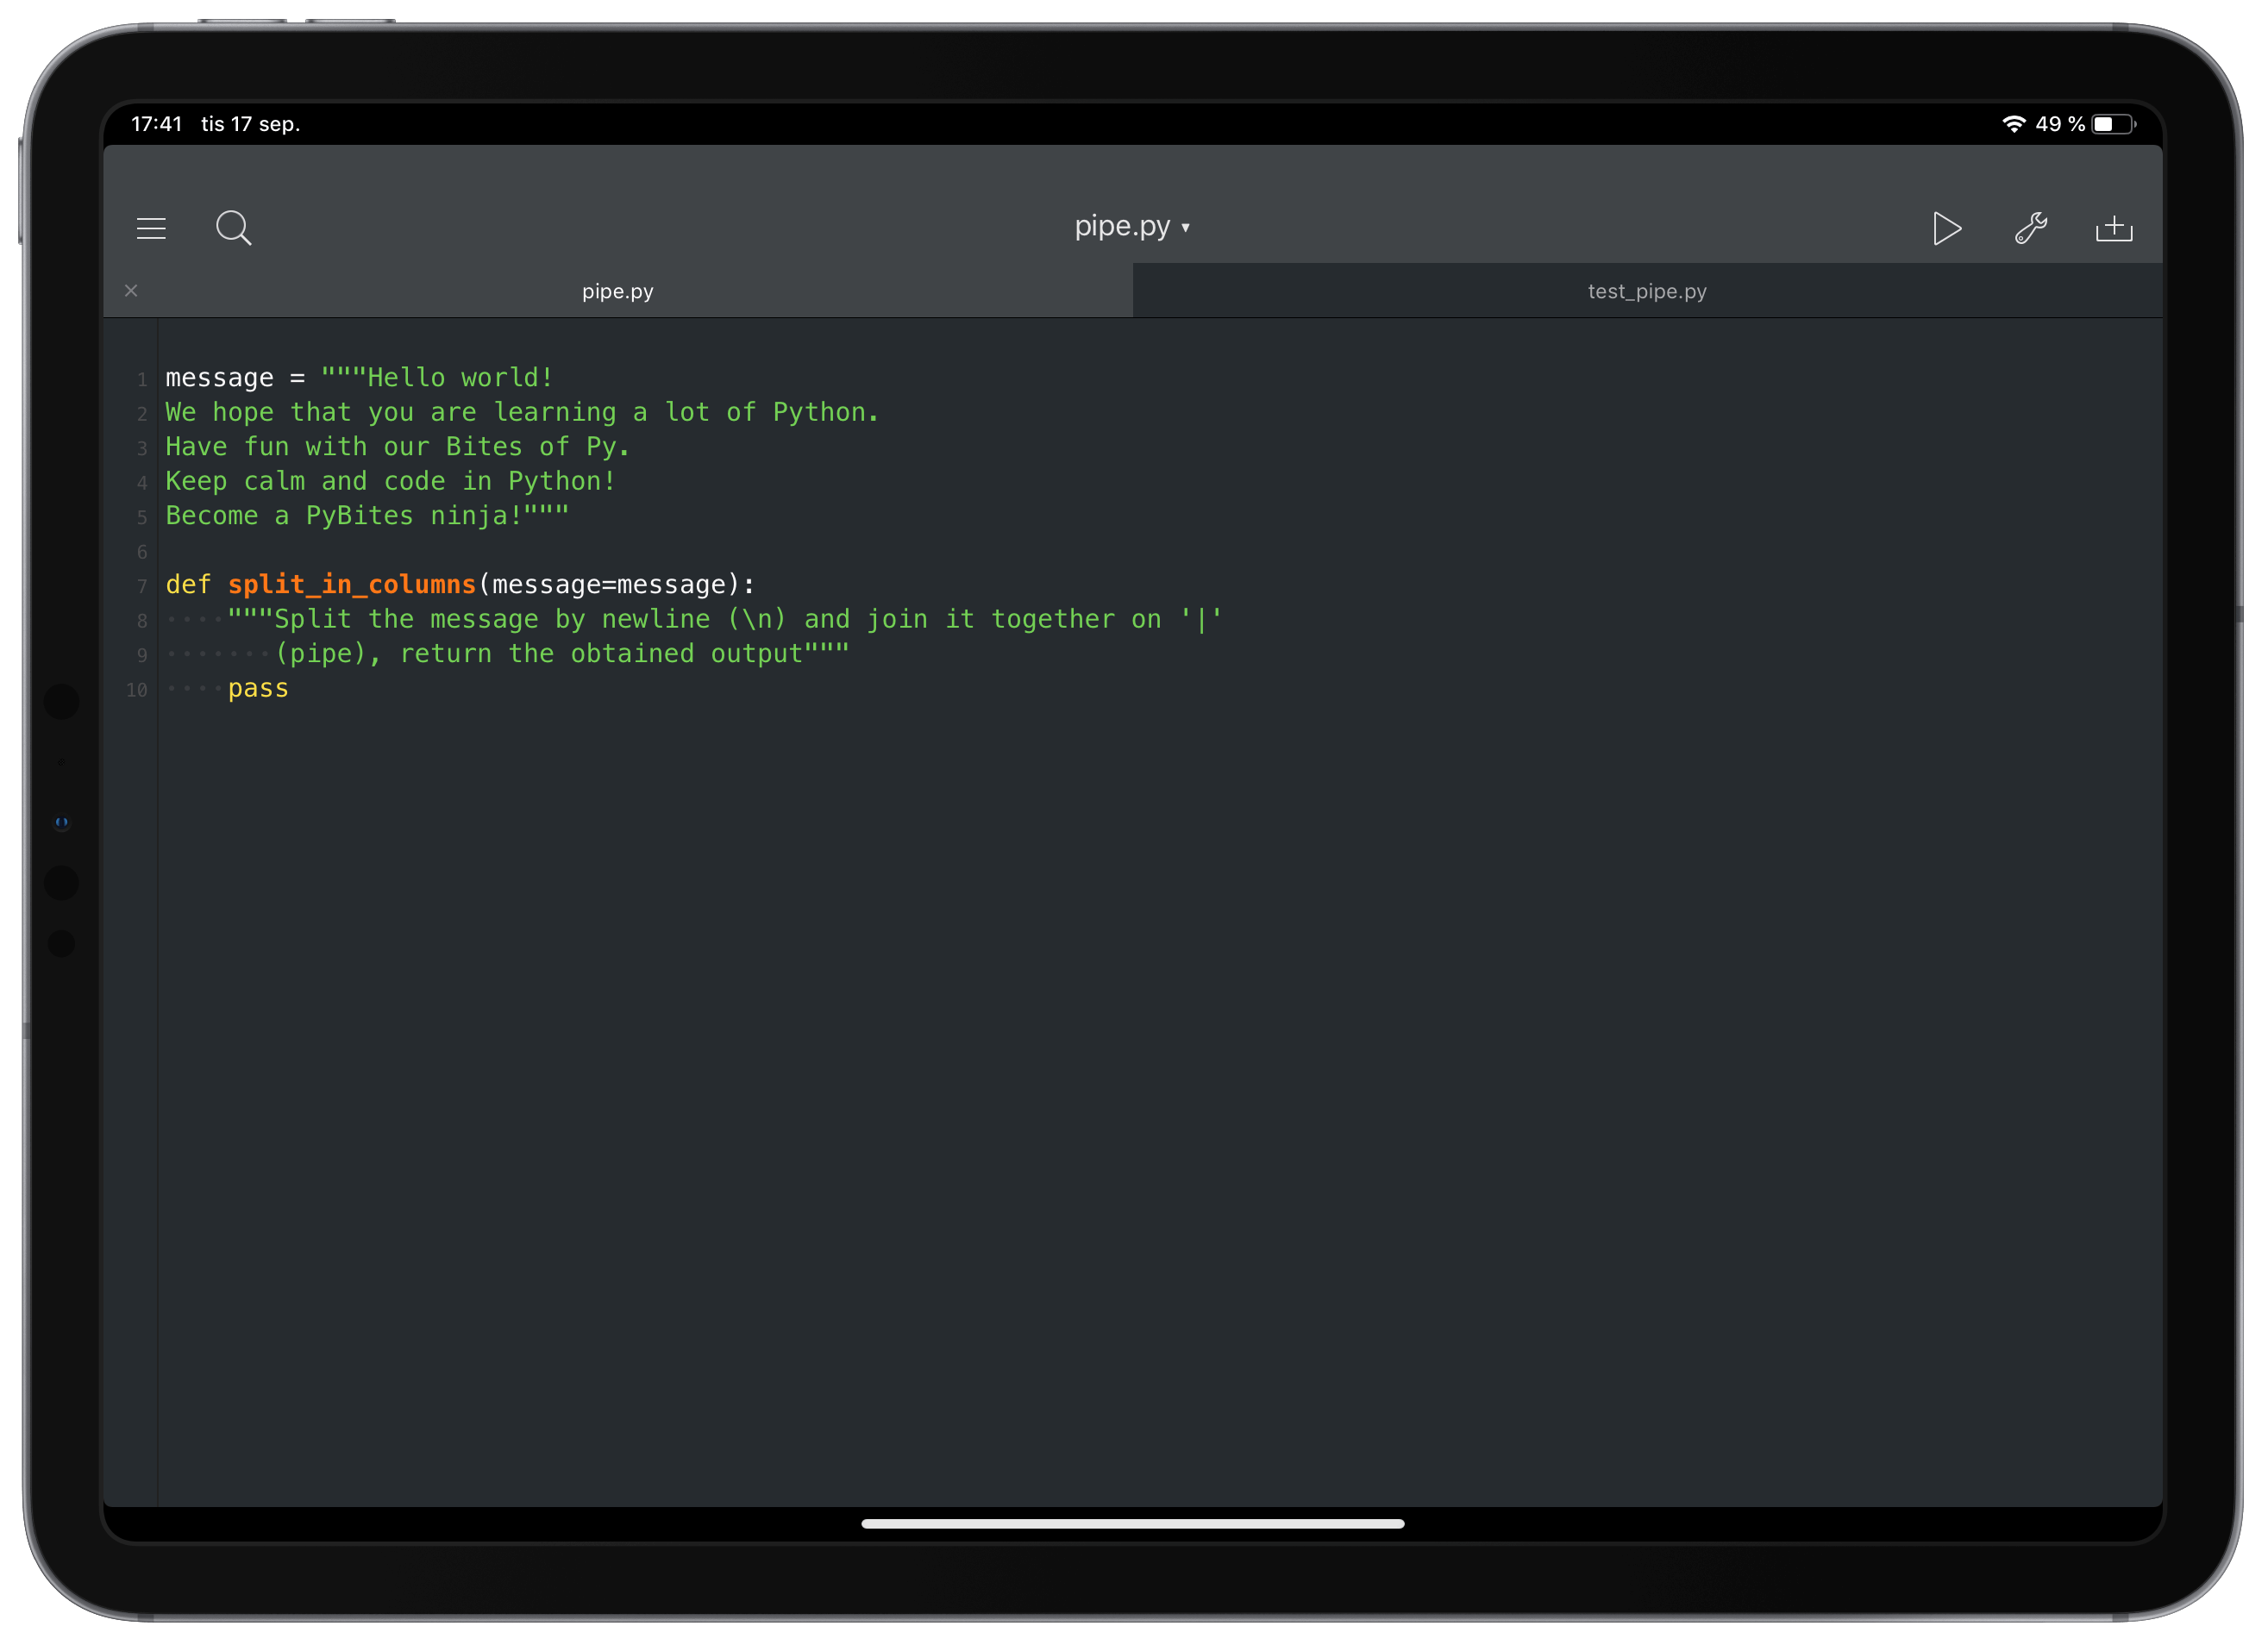Image resolution: width=2268 pixels, height=1645 pixels.
Task: Close the pipe.py tab
Action: click(x=131, y=291)
